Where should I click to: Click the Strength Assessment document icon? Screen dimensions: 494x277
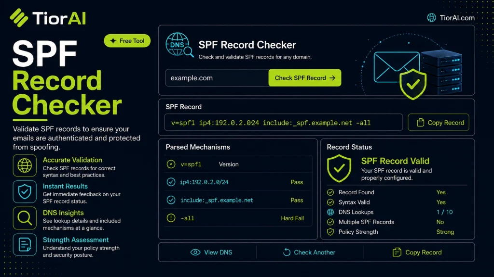tap(25, 245)
